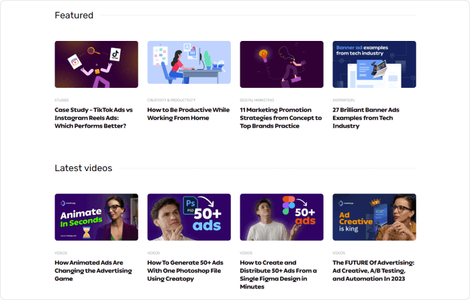
Task: Click the Photoshop PSD 50+ ads thumbnail
Action: click(x=189, y=217)
